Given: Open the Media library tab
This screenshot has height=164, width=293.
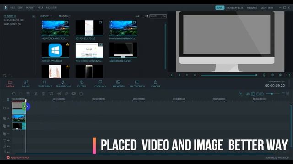Looking at the screenshot, I should point(10,84).
